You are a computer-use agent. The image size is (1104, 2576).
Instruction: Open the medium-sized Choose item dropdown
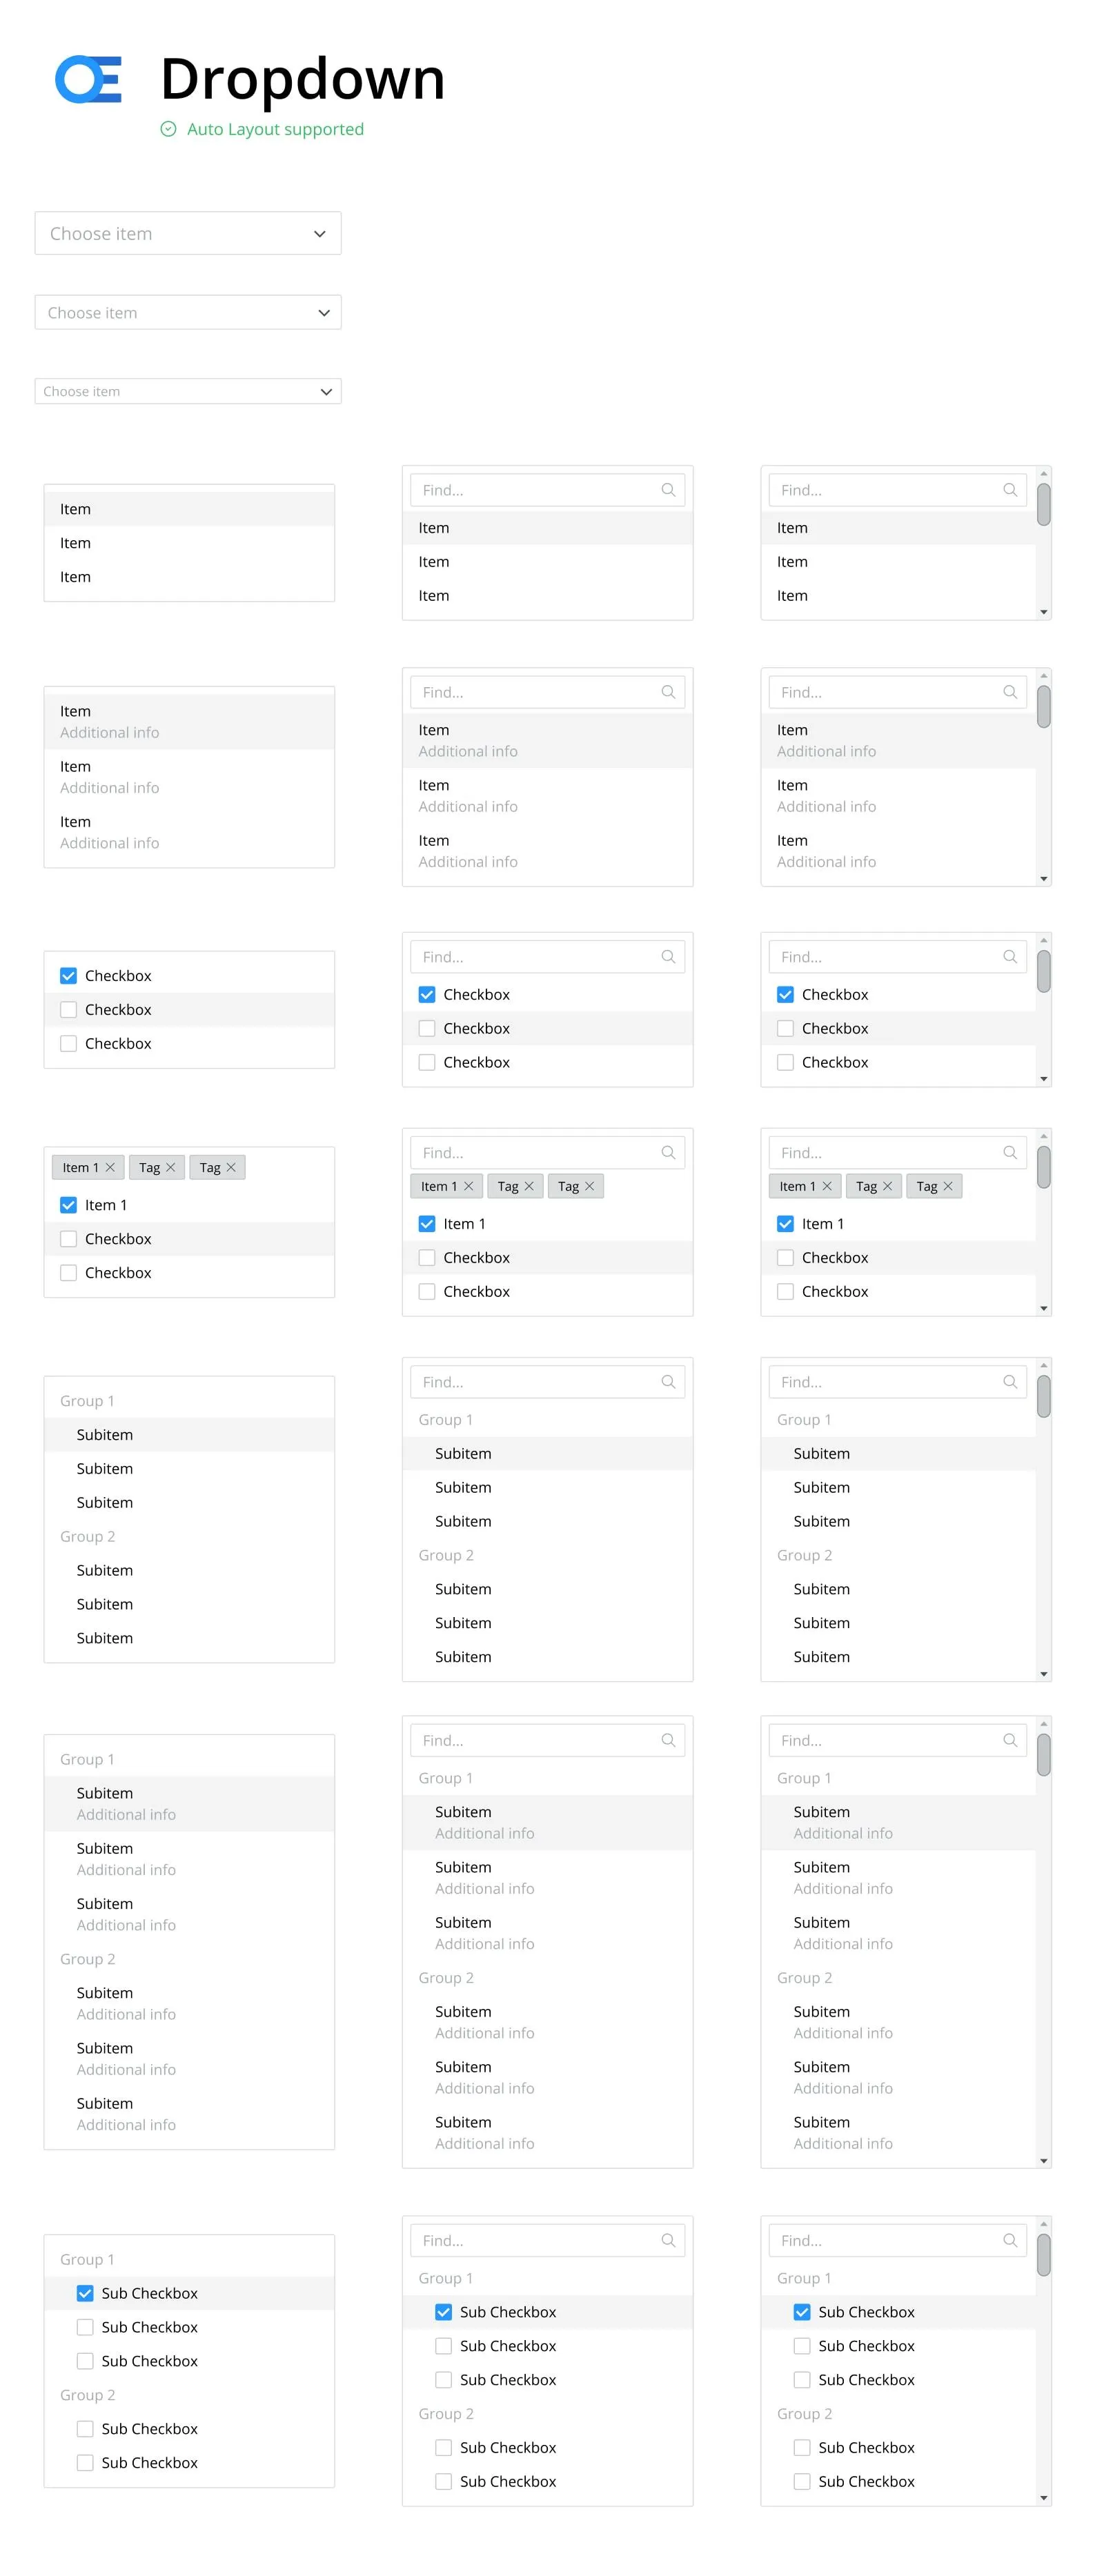188,312
